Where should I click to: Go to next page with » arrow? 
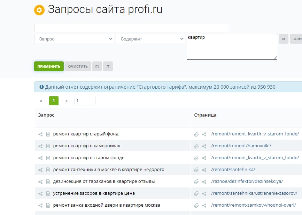[67, 101]
